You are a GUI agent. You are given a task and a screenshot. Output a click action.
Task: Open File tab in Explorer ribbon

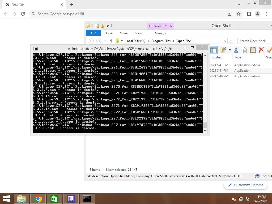coord(93,33)
